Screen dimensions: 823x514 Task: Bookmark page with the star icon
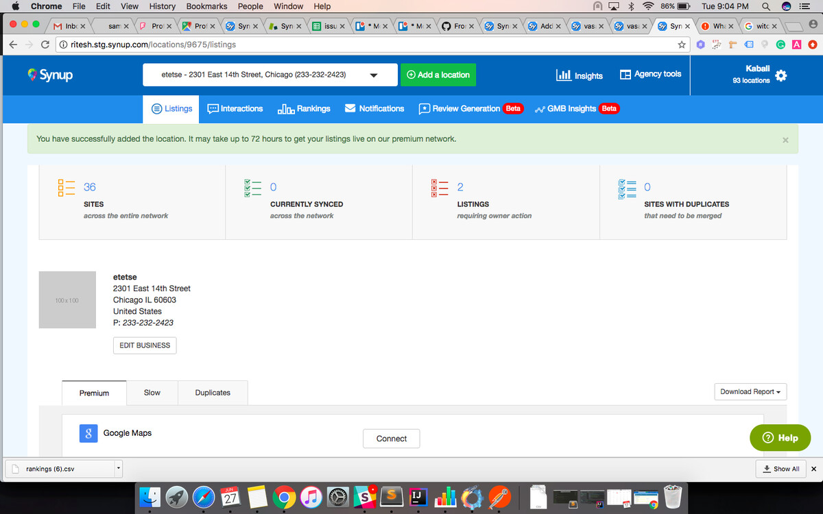[681, 45]
